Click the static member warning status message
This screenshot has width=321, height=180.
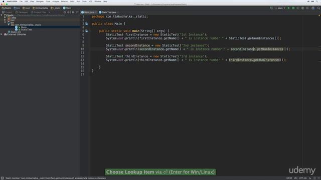[x=56, y=178]
